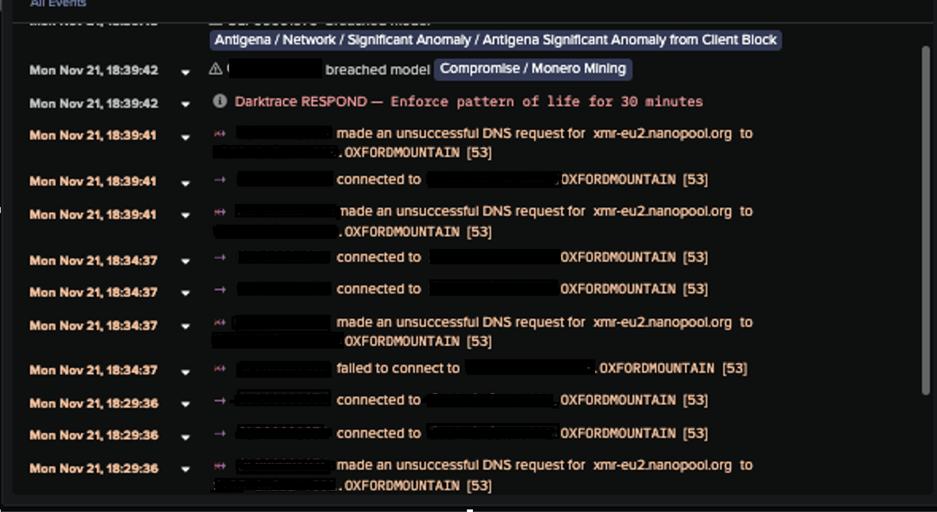
Task: Expand dropdown arrow of failed to connect event
Action: click(x=185, y=372)
